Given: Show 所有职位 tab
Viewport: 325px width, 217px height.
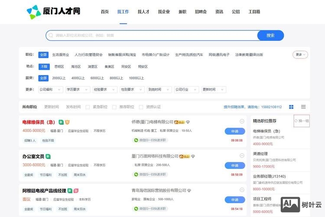Looking at the screenshot, I should coord(29,107).
